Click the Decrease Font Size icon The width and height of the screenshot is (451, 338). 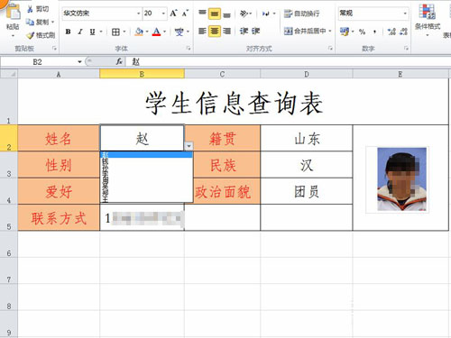185,14
